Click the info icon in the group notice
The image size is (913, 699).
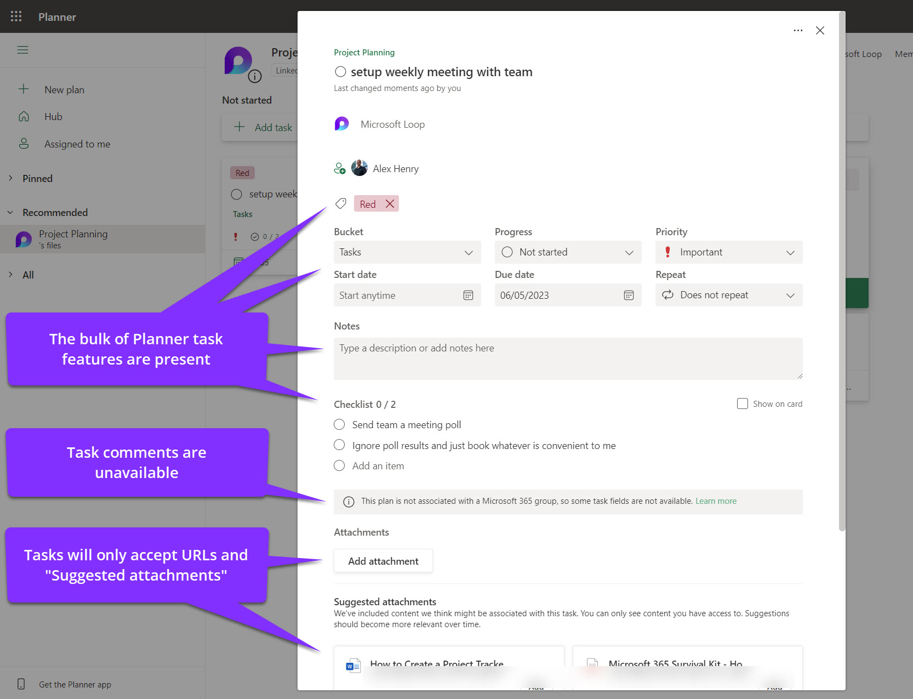click(349, 502)
